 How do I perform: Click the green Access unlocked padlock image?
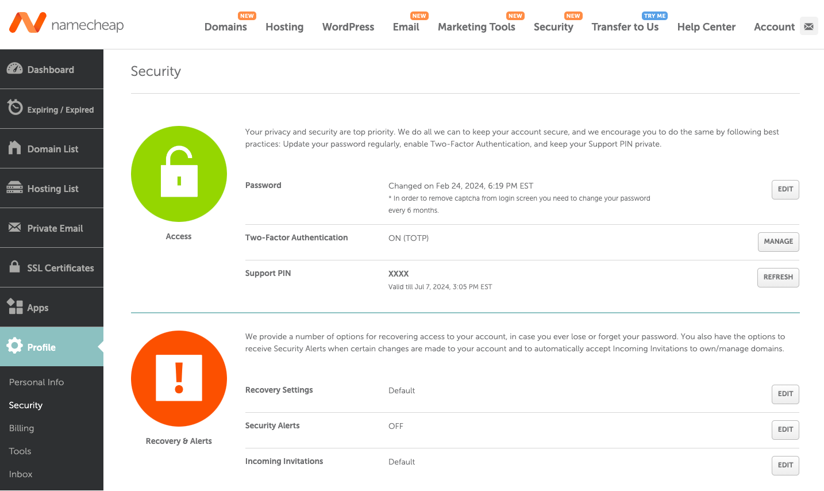(179, 174)
